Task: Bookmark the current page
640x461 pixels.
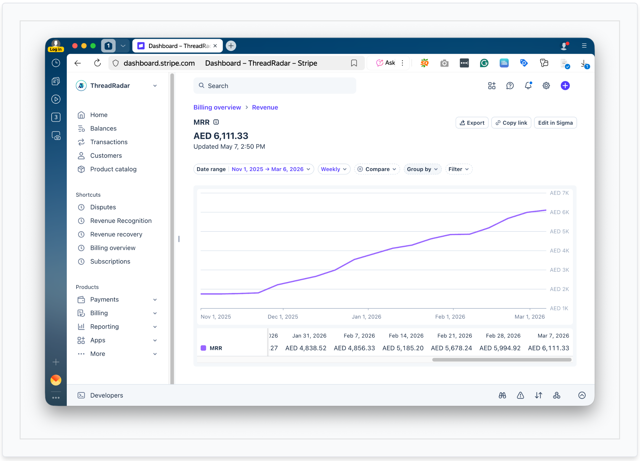Action: pos(354,63)
